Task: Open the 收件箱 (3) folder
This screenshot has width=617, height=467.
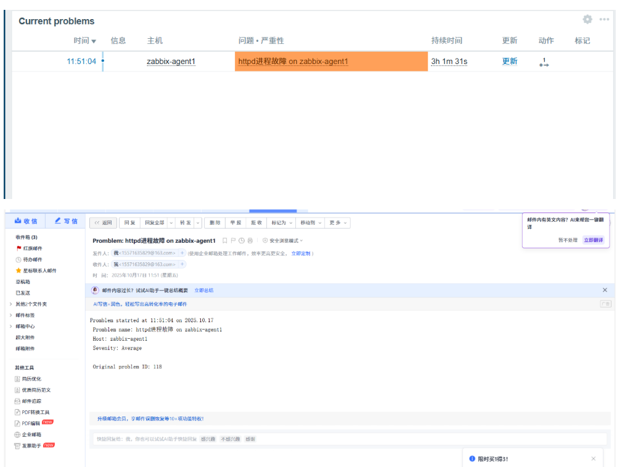Action: [x=27, y=237]
